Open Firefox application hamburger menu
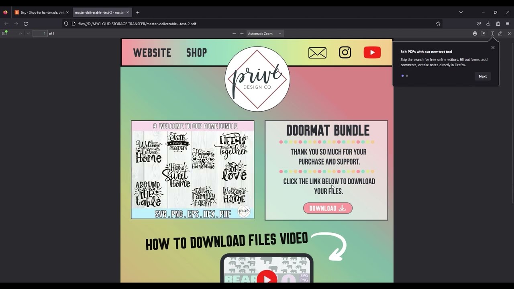The height and width of the screenshot is (289, 514). [x=508, y=24]
